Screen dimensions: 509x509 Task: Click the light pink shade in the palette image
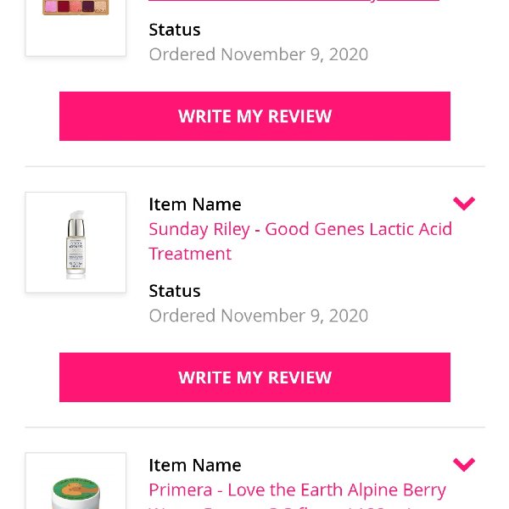click(x=51, y=7)
